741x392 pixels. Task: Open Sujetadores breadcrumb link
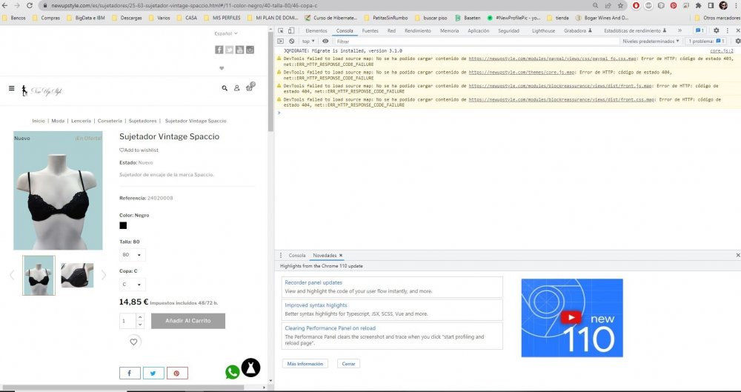pyautogui.click(x=143, y=121)
